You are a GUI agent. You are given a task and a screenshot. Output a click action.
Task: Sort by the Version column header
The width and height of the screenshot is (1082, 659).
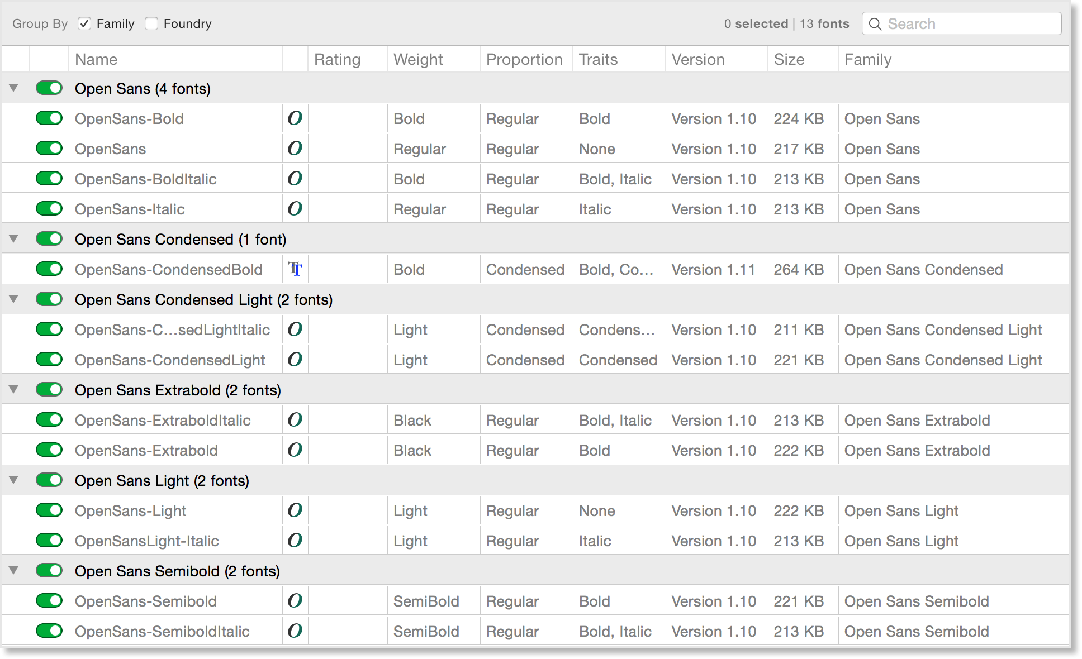(716, 59)
